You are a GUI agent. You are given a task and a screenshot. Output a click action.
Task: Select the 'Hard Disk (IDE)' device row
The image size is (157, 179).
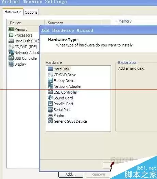click(24, 41)
